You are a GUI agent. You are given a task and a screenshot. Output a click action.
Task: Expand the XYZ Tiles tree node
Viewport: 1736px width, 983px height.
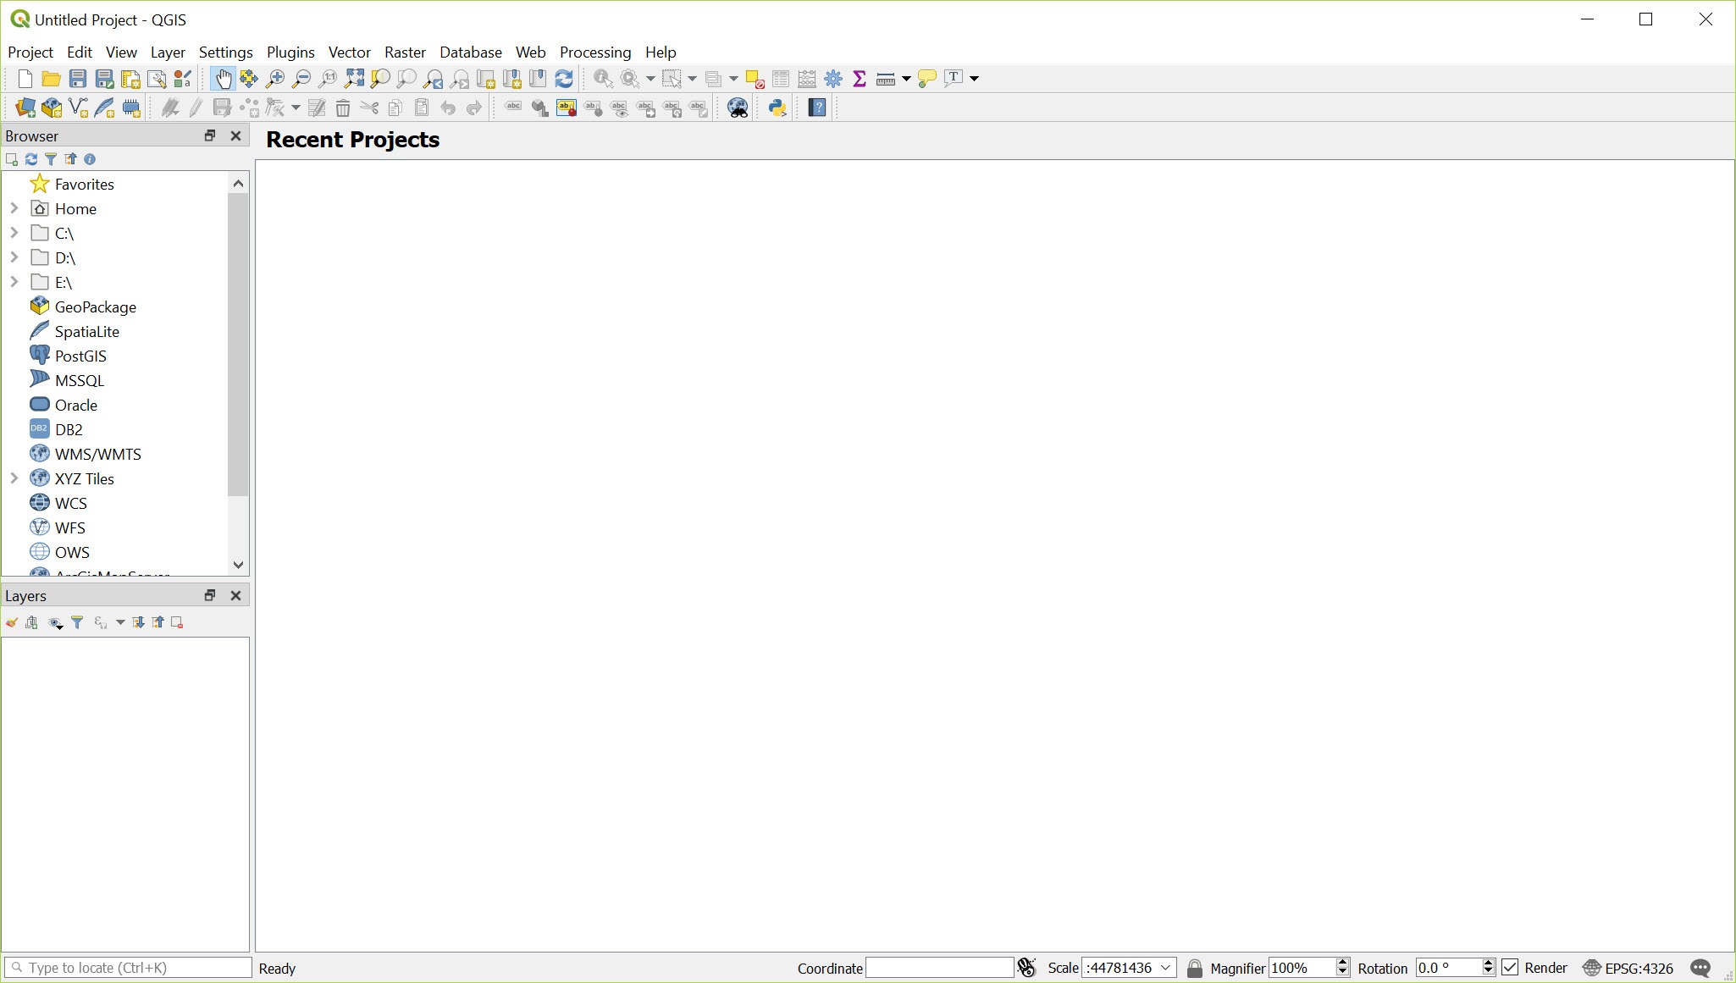(x=14, y=478)
